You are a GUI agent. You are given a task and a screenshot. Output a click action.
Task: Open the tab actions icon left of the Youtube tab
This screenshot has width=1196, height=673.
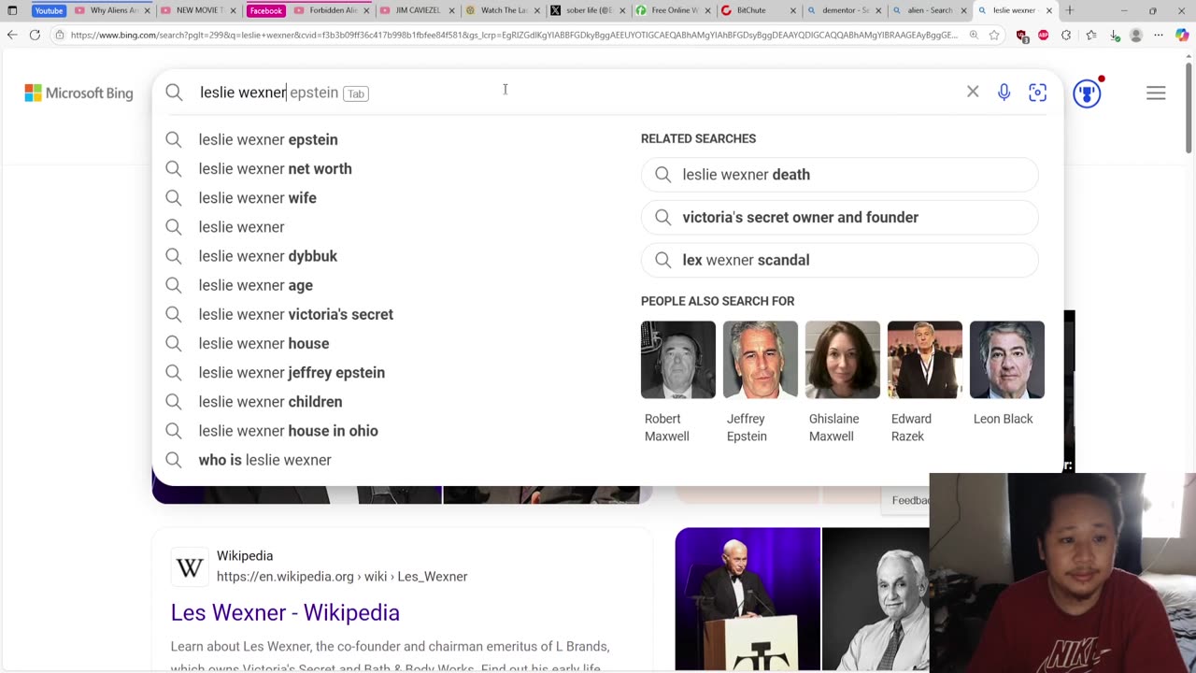(12, 10)
